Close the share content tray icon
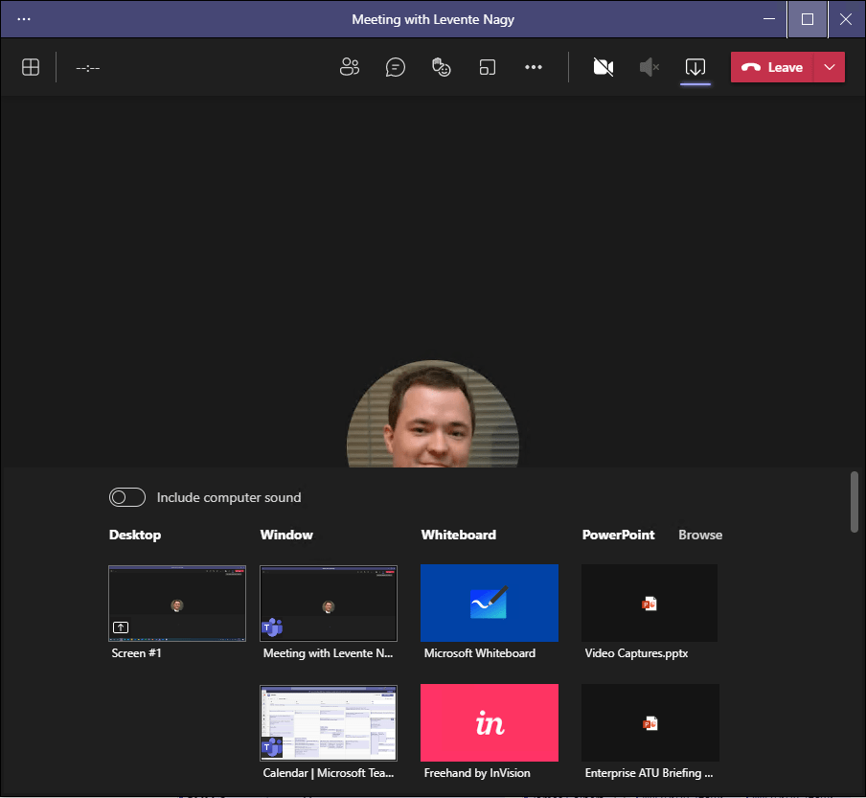Image resolution: width=866 pixels, height=798 pixels. click(695, 67)
